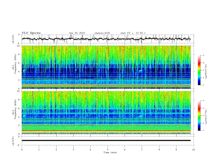Click inside the ch.2 spectrogram panel
This screenshot has height=168, width=218.
[106, 113]
